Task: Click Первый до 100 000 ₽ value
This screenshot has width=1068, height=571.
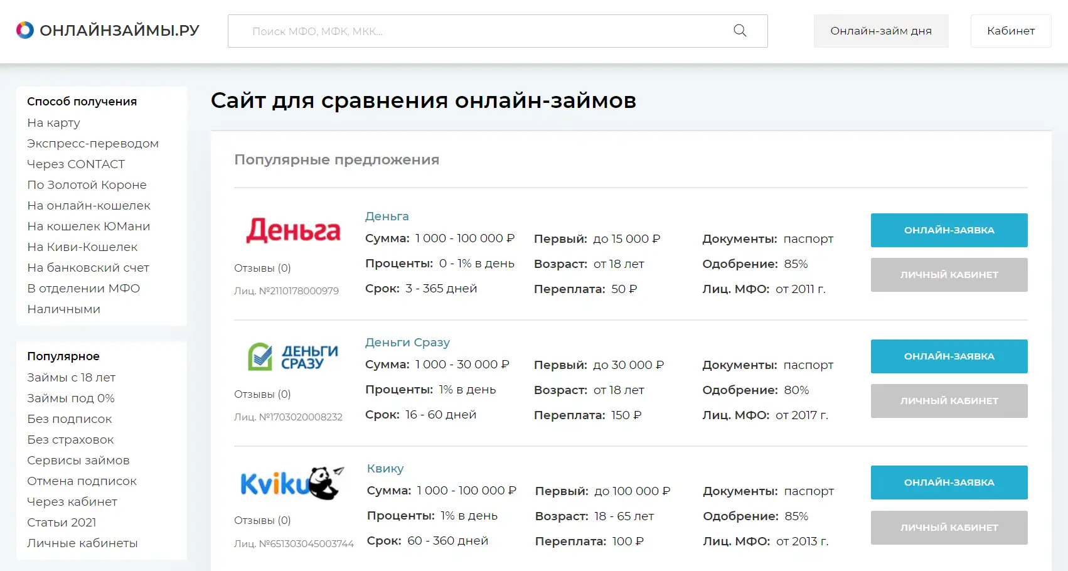Action: [602, 491]
